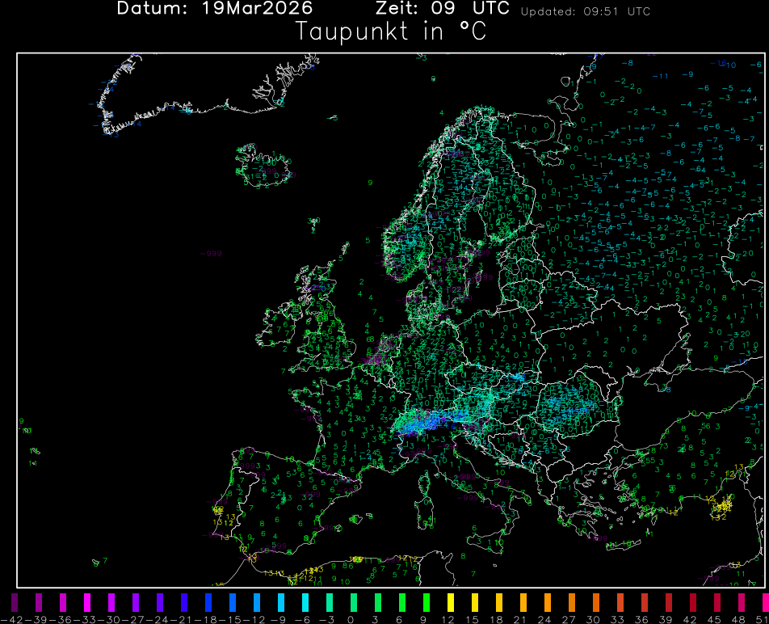The image size is (769, 624).
Task: Click the yellow values cluster on Cyprus
Action: (x=721, y=507)
